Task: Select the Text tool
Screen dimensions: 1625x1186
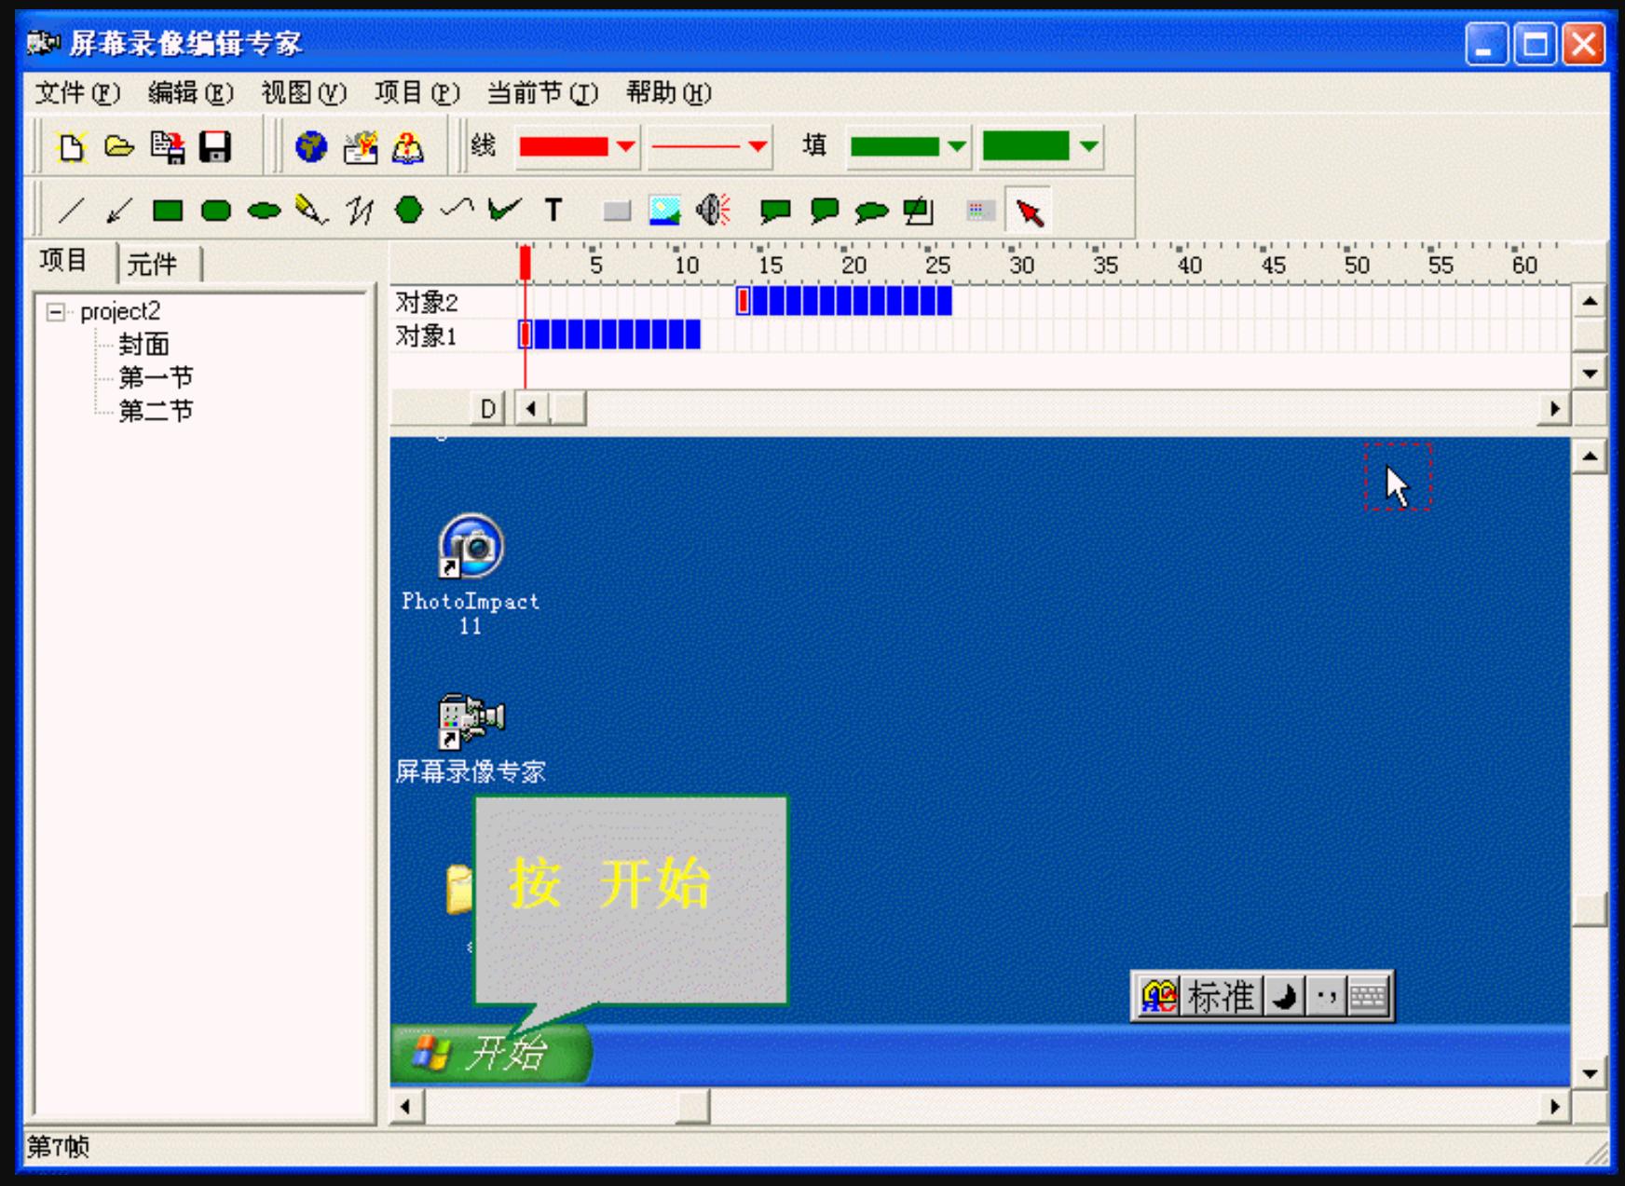Action: click(552, 211)
